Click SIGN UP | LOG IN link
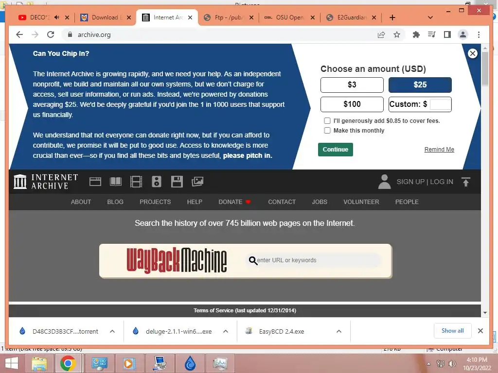Viewport: 498px width, 373px height. pyautogui.click(x=425, y=182)
